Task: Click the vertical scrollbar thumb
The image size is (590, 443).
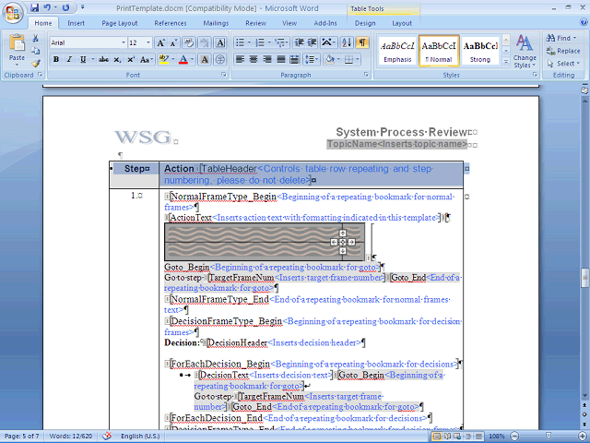Action: tap(584, 278)
